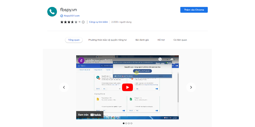Select the Tổng quan tab
This screenshot has width=255, height=127.
(x=74, y=40)
